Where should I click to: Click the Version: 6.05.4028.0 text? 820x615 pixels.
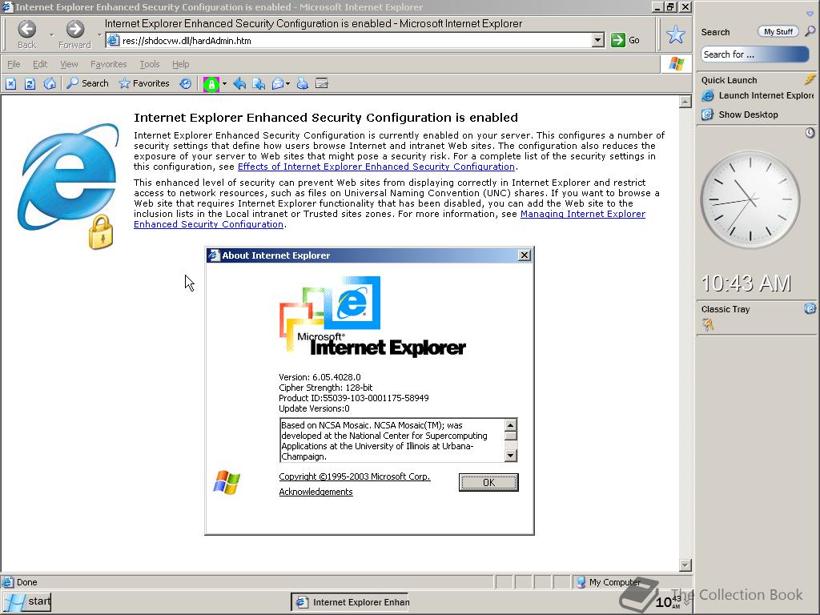320,377
